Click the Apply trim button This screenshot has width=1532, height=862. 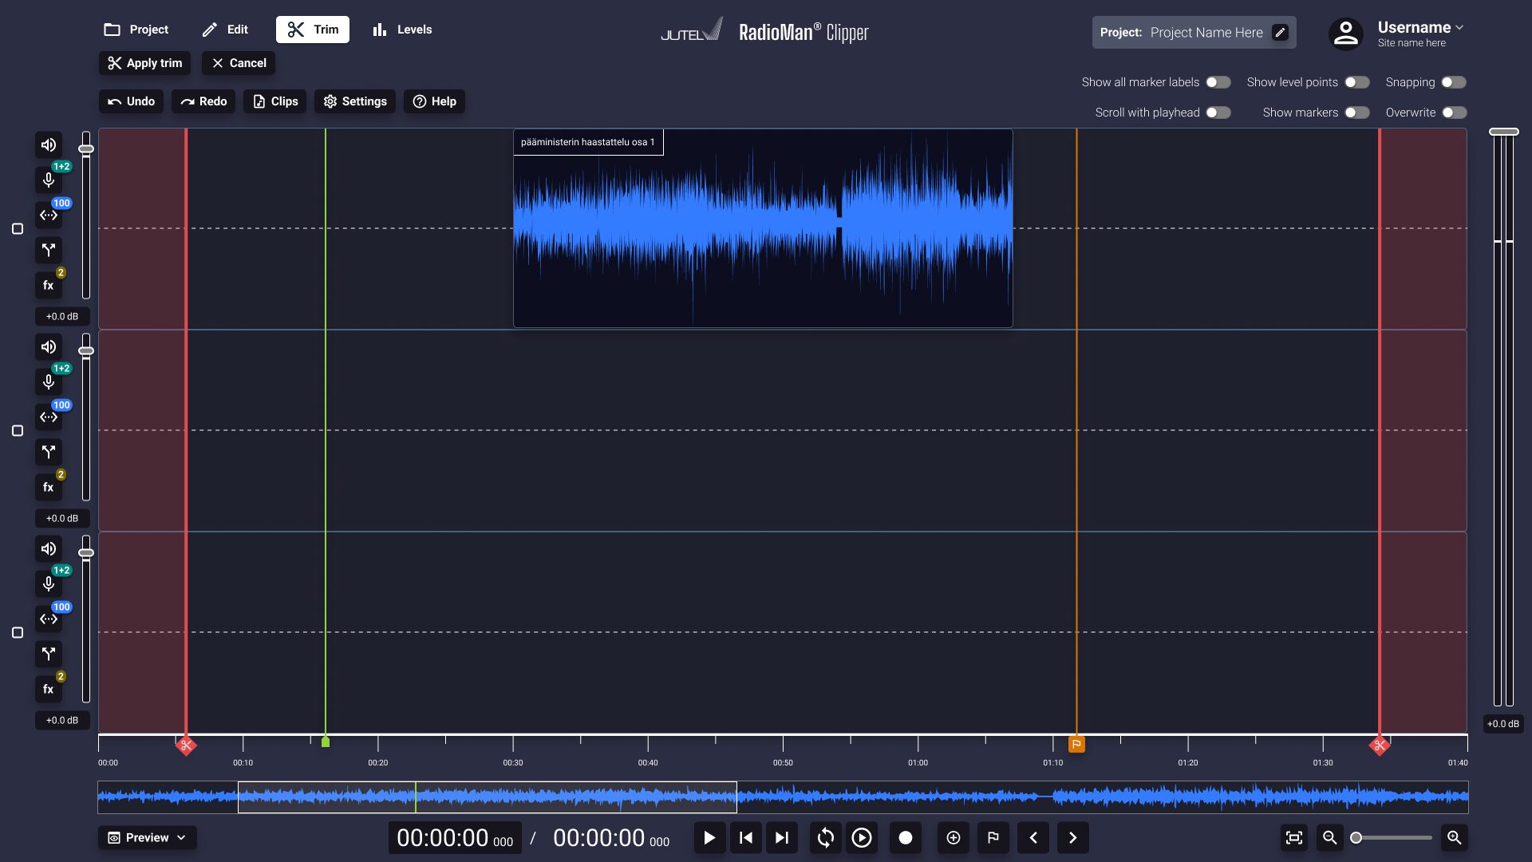click(145, 63)
